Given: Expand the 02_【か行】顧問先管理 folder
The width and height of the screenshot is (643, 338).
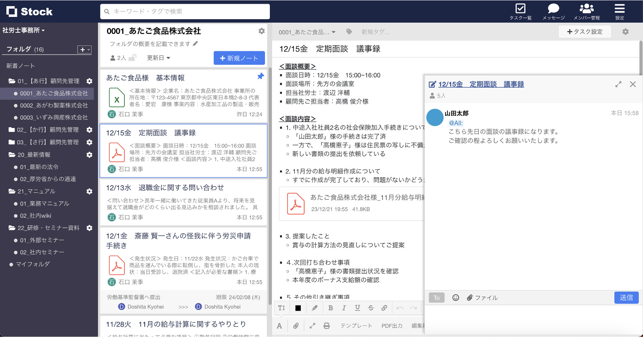Looking at the screenshot, I should click(x=12, y=129).
